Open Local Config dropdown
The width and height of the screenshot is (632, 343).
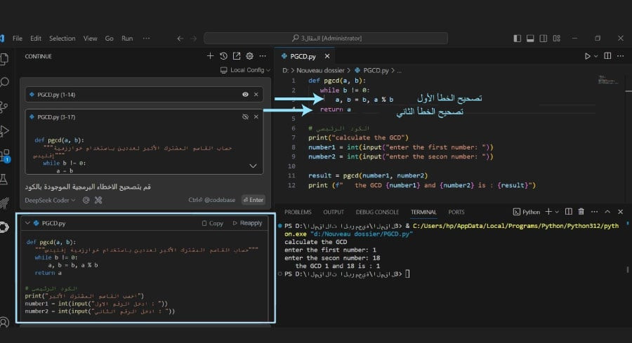[245, 70]
